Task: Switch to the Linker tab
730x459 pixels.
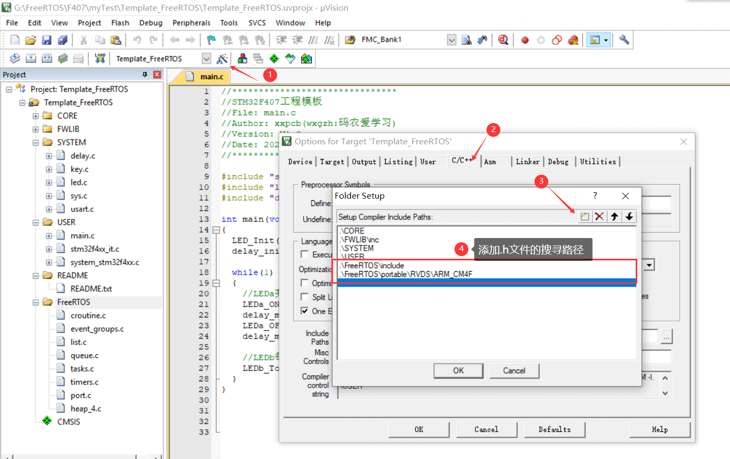Action: click(527, 161)
